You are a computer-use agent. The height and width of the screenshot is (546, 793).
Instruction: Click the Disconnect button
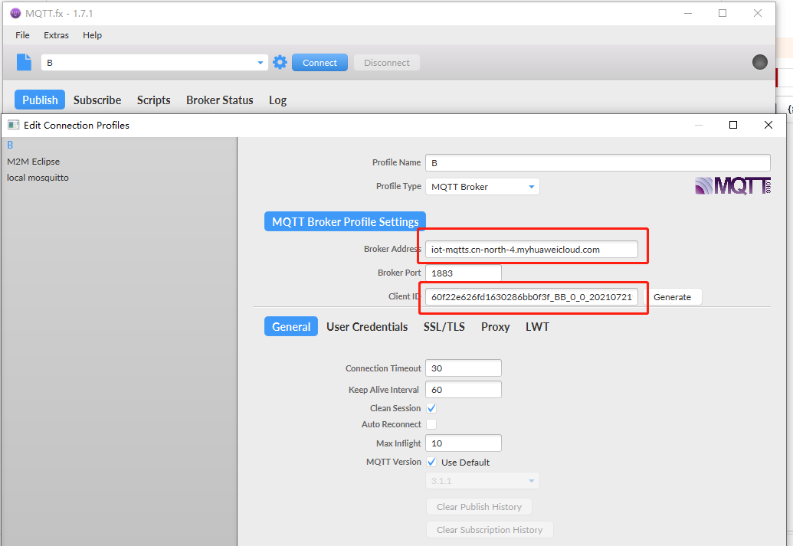387,63
